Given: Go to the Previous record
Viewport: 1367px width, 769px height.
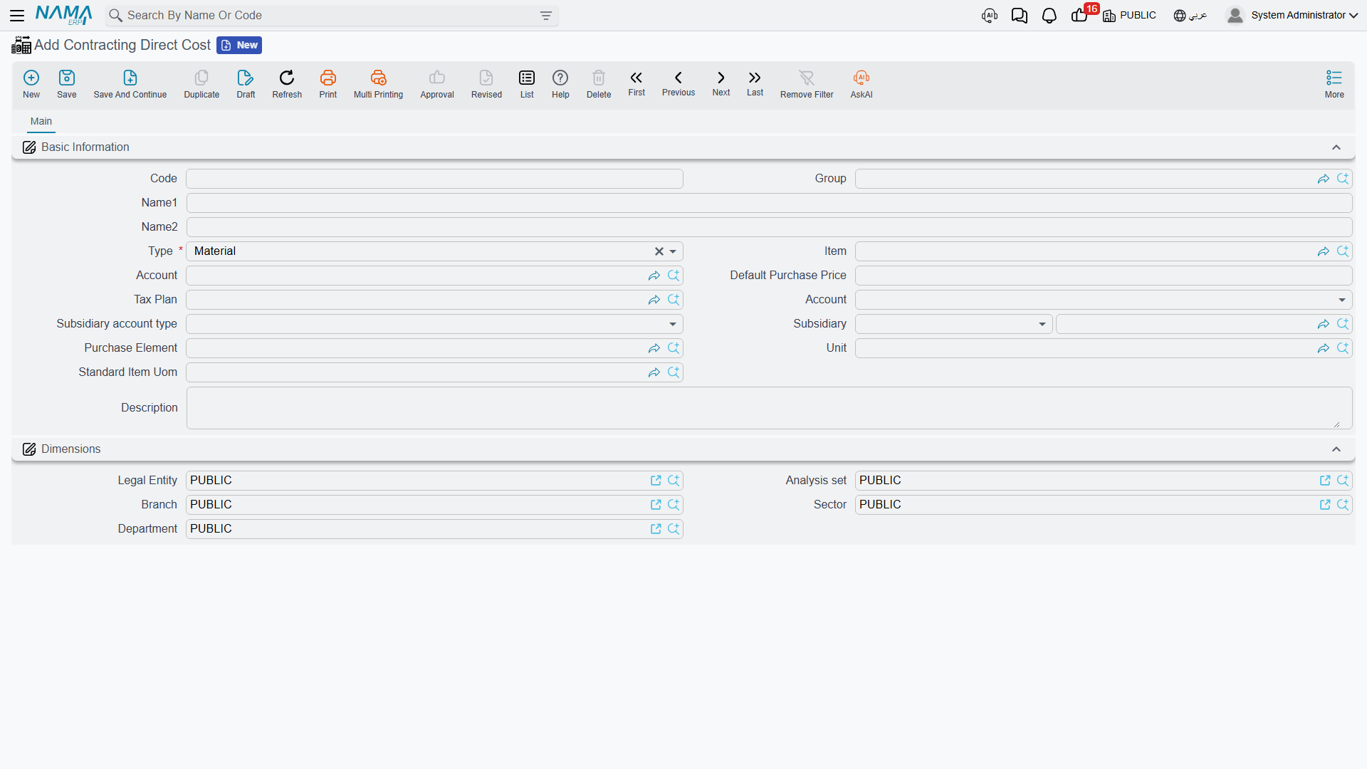Looking at the screenshot, I should click(679, 83).
